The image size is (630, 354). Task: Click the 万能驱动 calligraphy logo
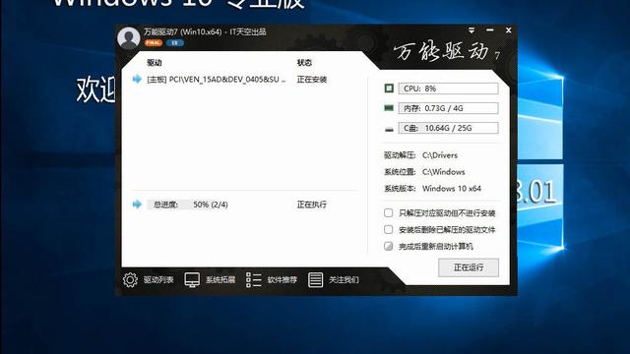[x=441, y=51]
